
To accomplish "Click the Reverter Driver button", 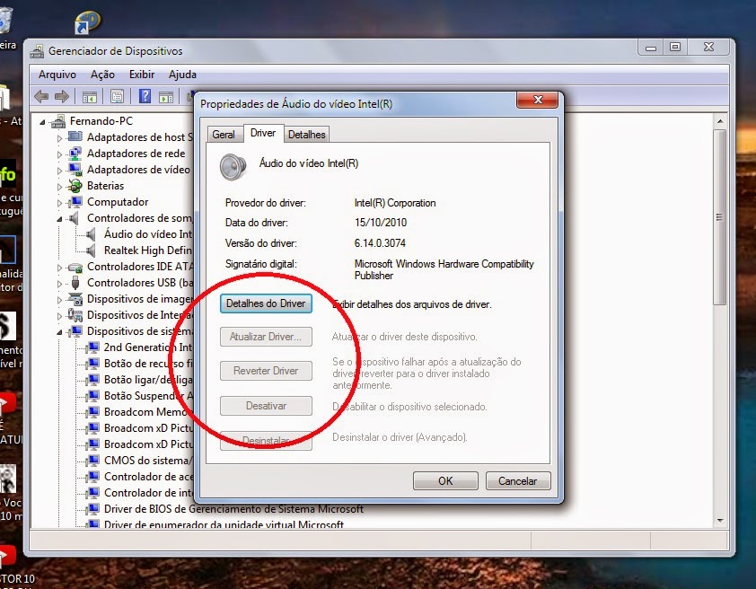I will pos(266,371).
